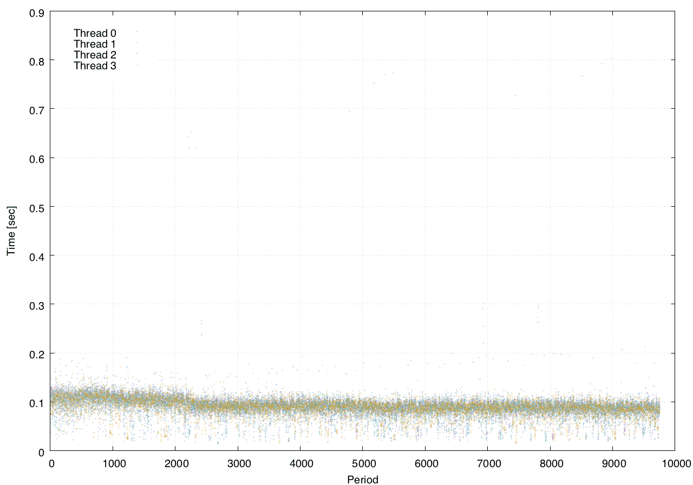Viewport: 693px width, 485px height.
Task: Select the Thread 3 legend entry
Action: tap(95, 66)
